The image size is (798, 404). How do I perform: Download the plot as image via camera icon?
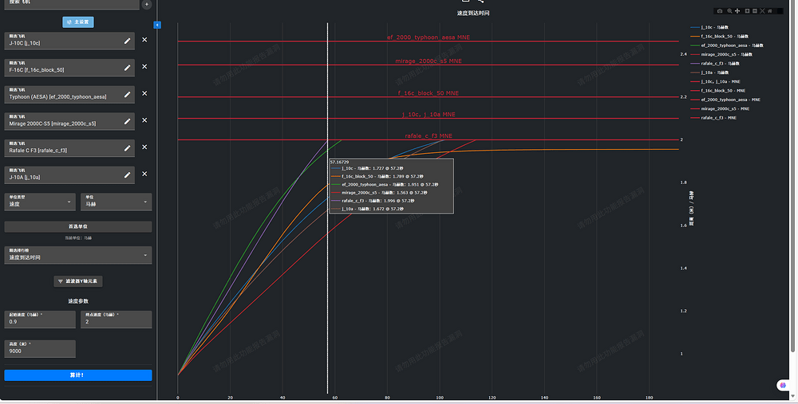coord(720,10)
